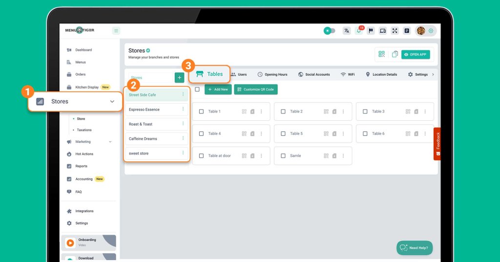Tick the Table at door checkbox
The width and height of the screenshot is (500, 262).
click(x=201, y=156)
